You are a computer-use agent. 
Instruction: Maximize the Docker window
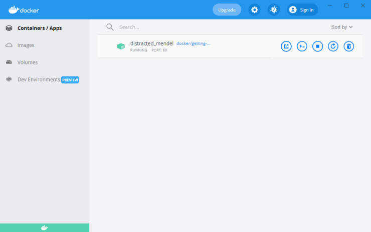346,5
